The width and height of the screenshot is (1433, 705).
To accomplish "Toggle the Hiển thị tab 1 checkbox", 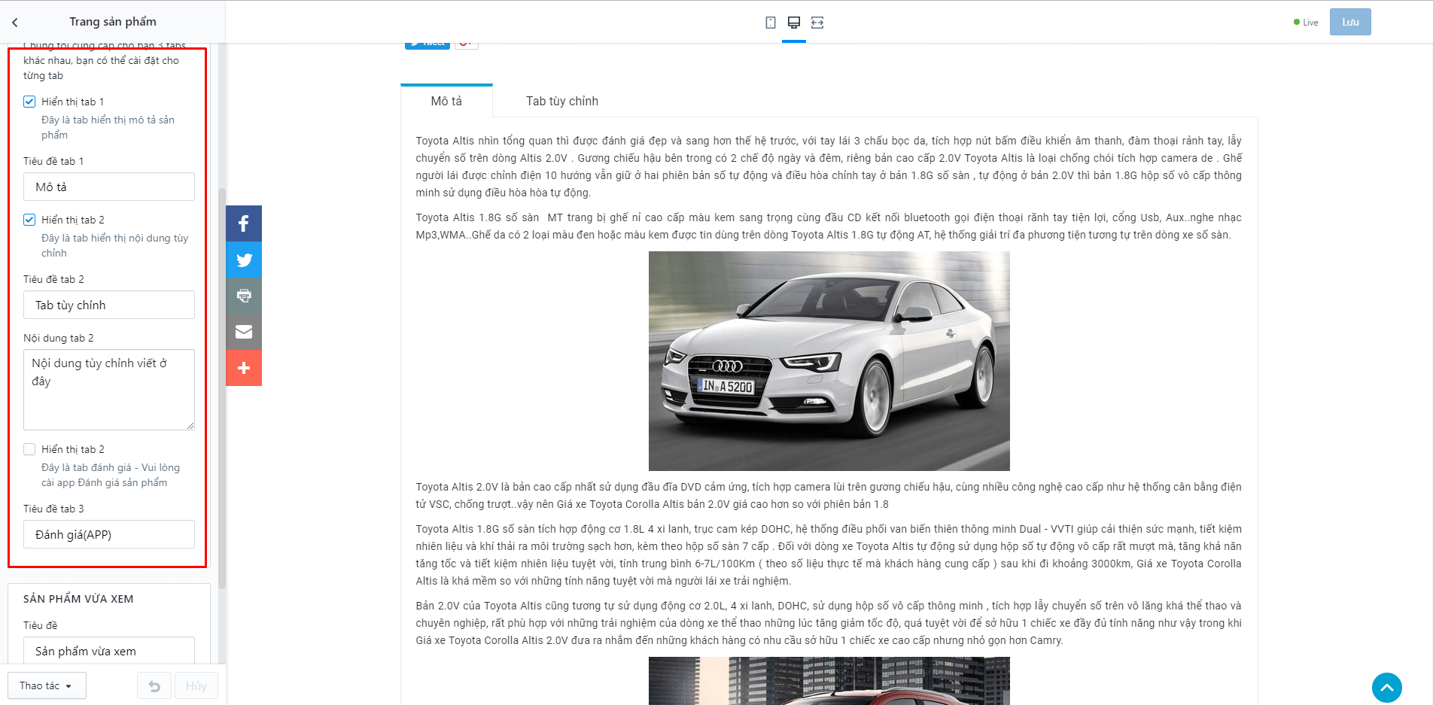I will coord(29,102).
